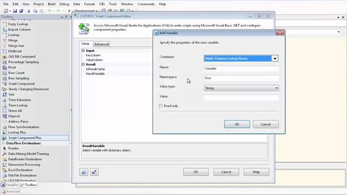Select Term Extraction toolbox item

(x=20, y=100)
